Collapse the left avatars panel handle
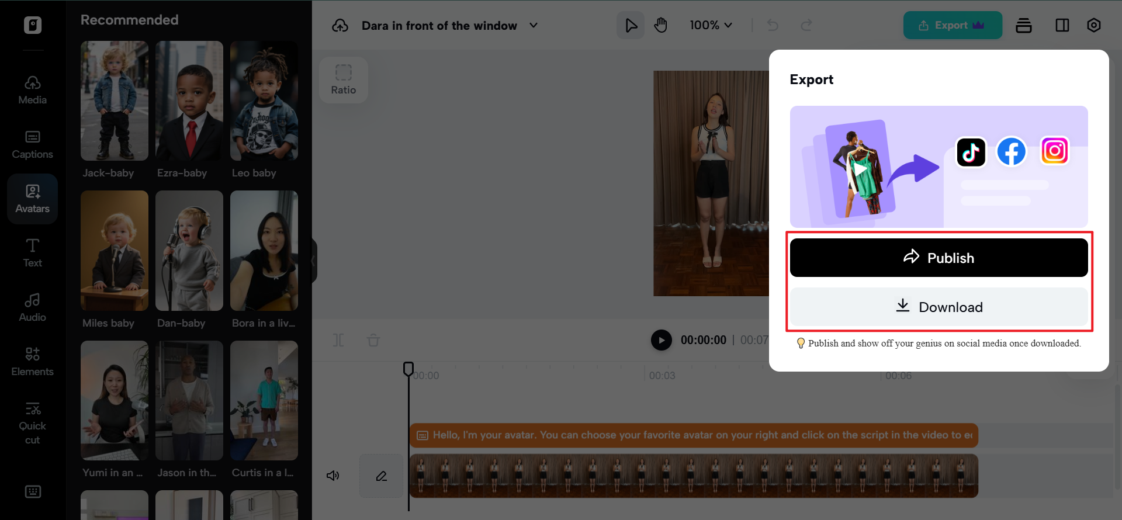Image resolution: width=1122 pixels, height=520 pixels. [314, 261]
